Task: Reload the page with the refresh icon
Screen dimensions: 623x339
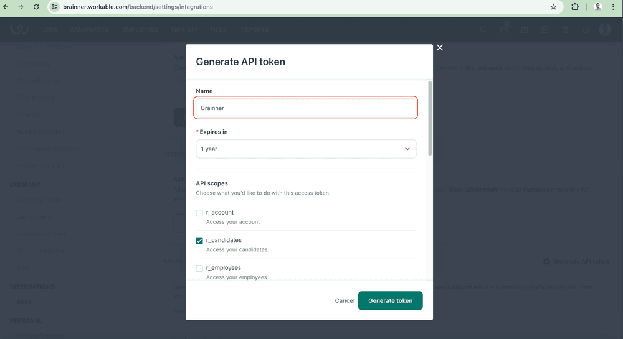Action: click(36, 7)
